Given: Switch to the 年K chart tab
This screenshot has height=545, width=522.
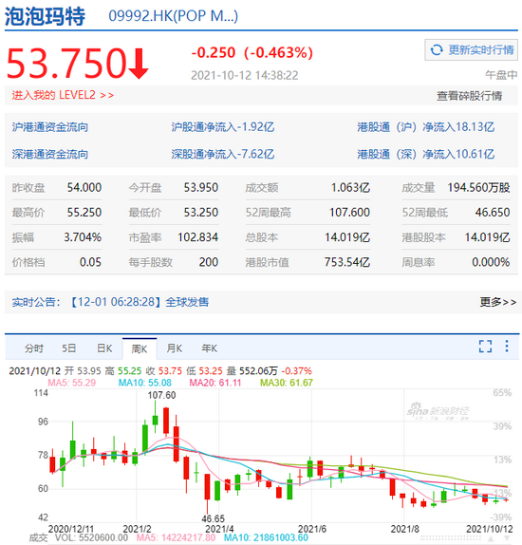Looking at the screenshot, I should point(210,348).
